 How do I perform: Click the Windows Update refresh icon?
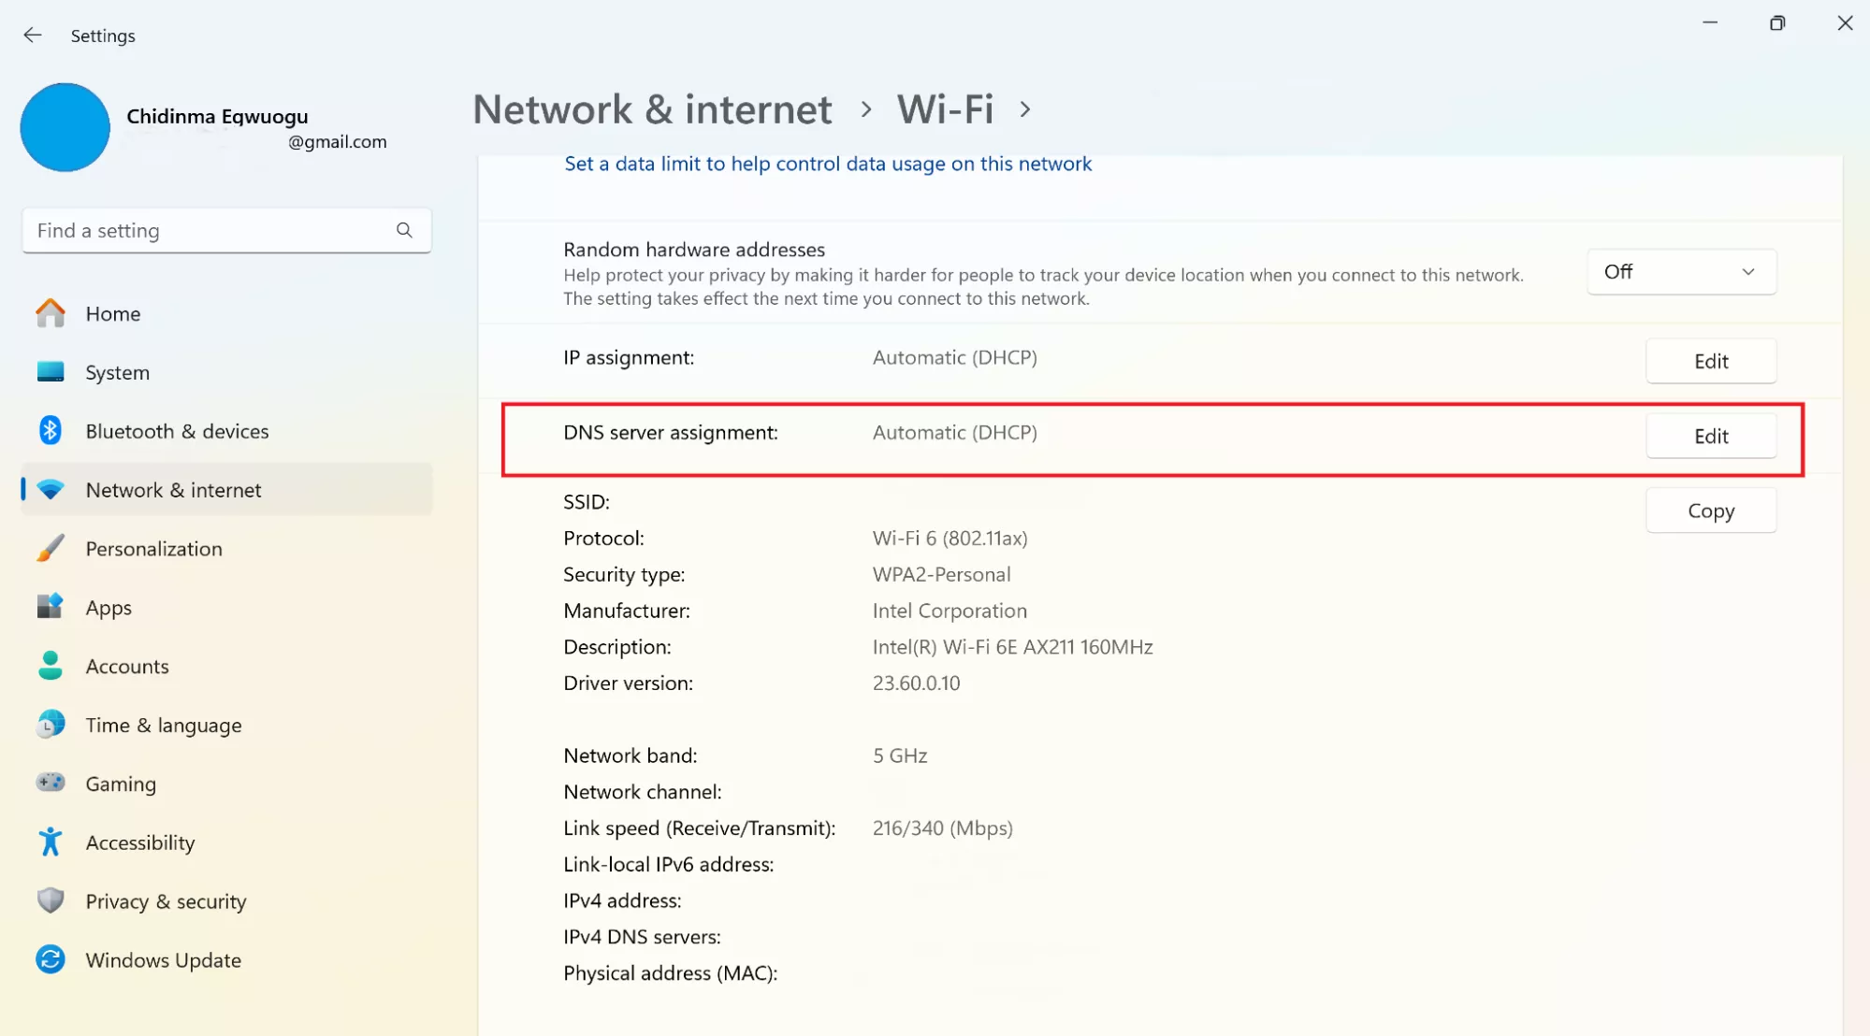pyautogui.click(x=51, y=959)
